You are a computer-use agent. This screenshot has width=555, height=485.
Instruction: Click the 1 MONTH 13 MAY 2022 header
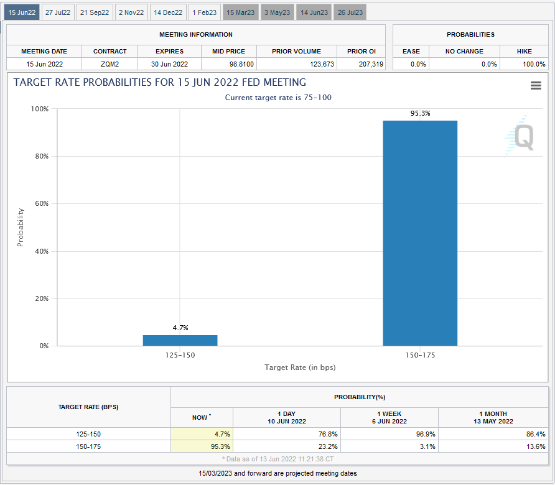click(x=493, y=417)
